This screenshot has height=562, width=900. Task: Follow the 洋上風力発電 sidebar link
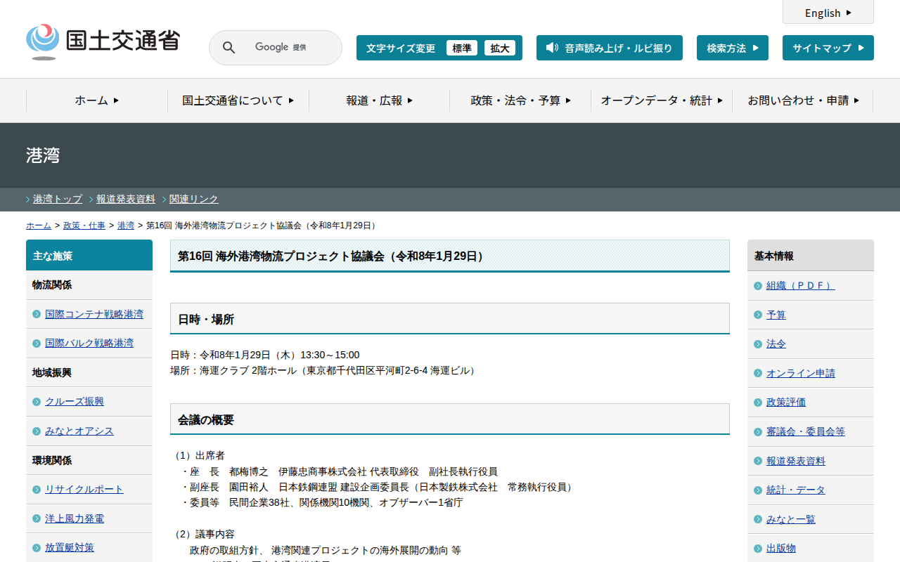tap(75, 518)
